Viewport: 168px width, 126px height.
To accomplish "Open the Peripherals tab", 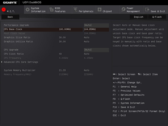I will click(x=84, y=10).
